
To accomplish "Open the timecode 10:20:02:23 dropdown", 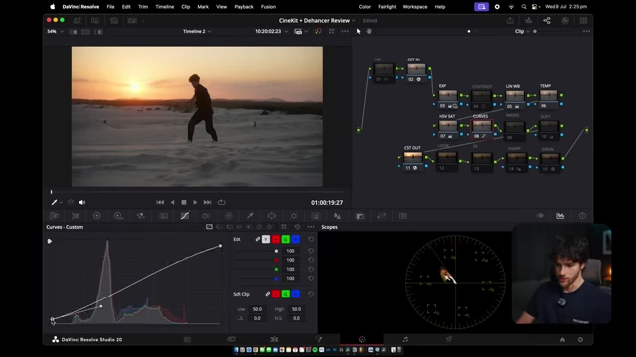I will (x=271, y=31).
